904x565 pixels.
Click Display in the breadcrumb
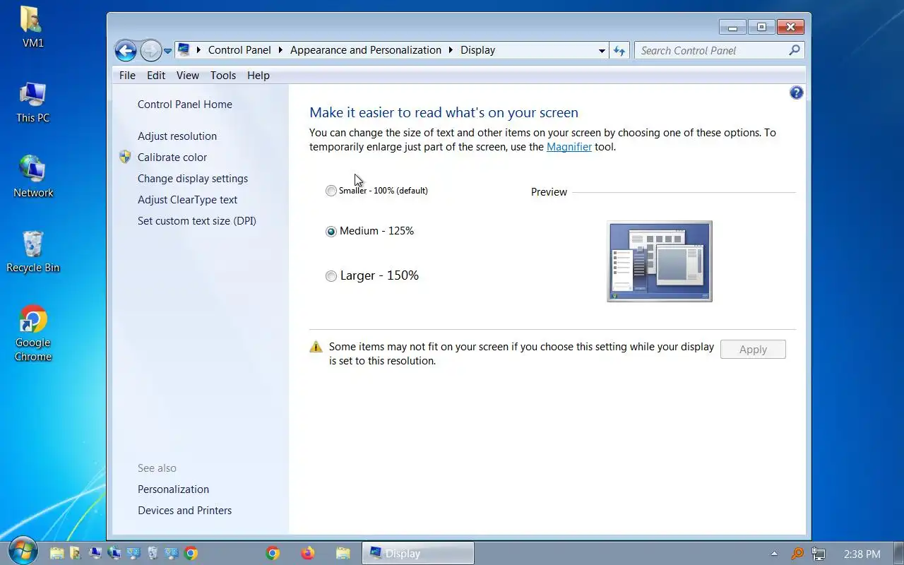click(x=478, y=50)
